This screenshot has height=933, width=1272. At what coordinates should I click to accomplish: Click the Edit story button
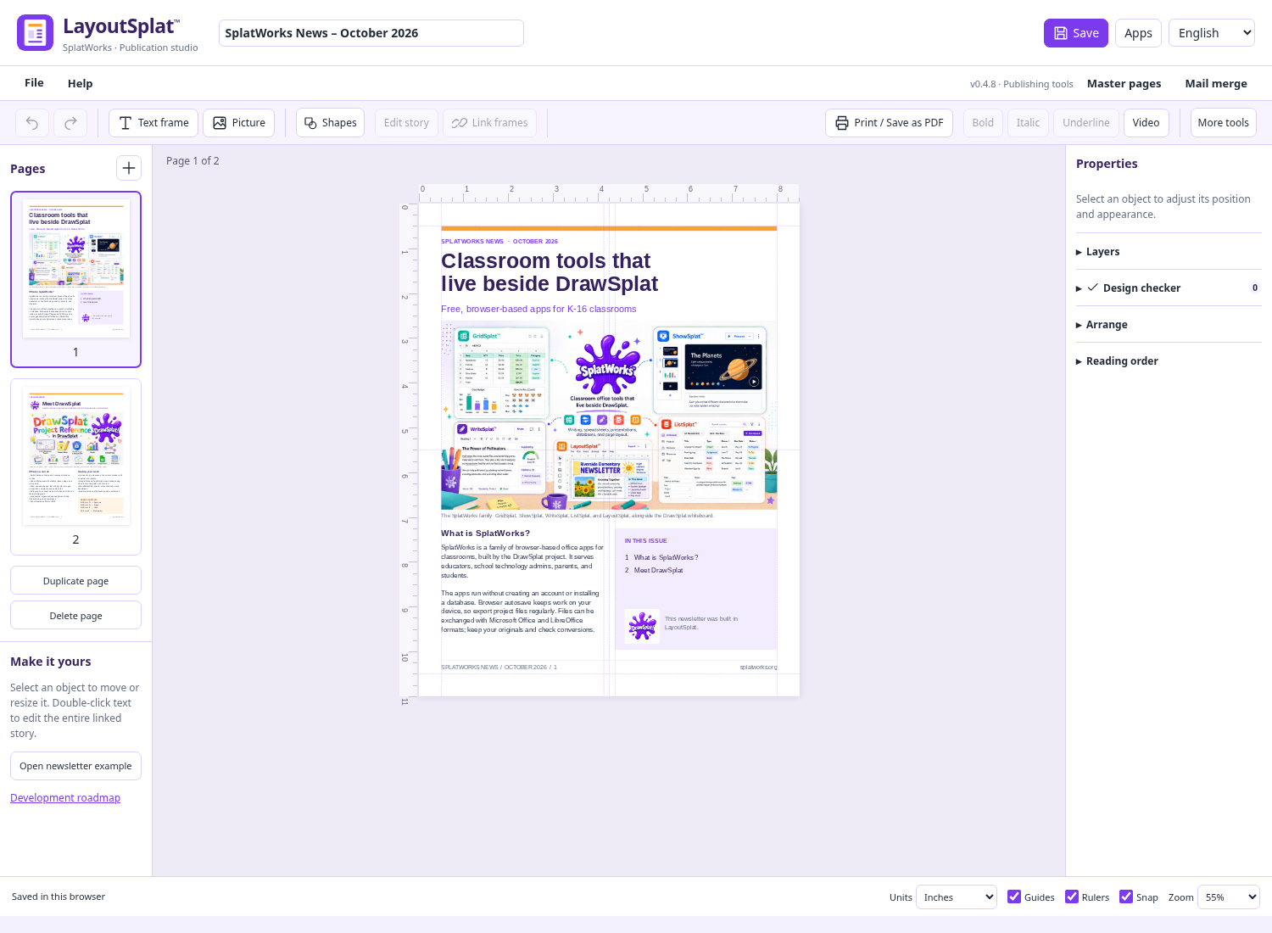(x=406, y=123)
